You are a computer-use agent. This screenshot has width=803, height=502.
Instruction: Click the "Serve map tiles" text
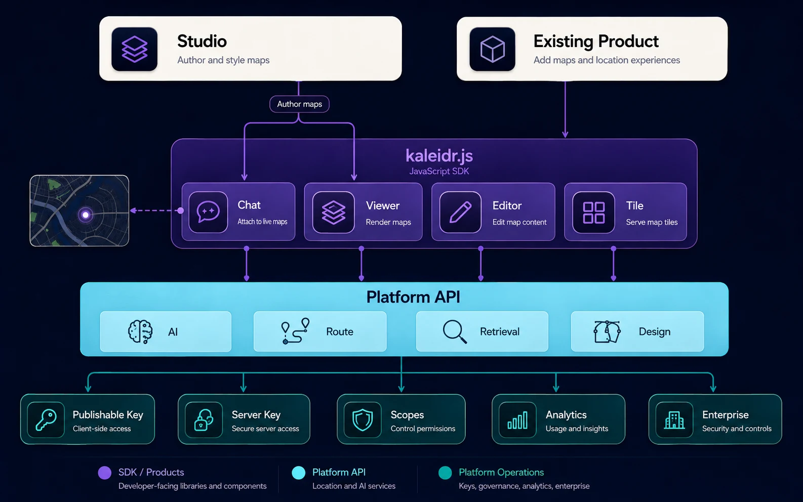tap(652, 222)
